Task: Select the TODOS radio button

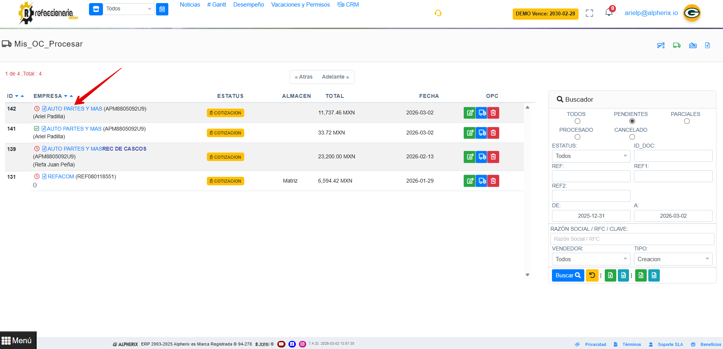Action: 577,121
